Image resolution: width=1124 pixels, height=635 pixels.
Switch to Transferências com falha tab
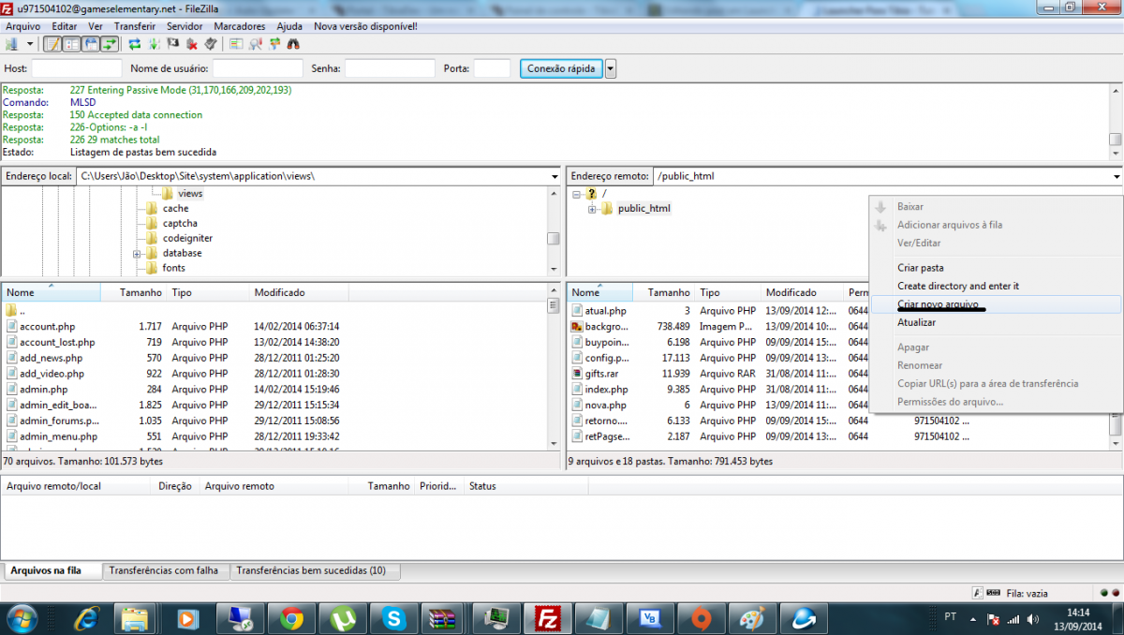(x=163, y=570)
